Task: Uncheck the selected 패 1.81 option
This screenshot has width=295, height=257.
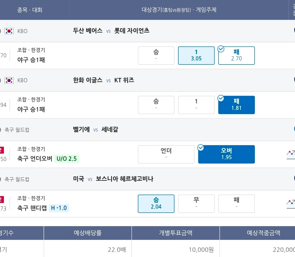Action: click(237, 105)
